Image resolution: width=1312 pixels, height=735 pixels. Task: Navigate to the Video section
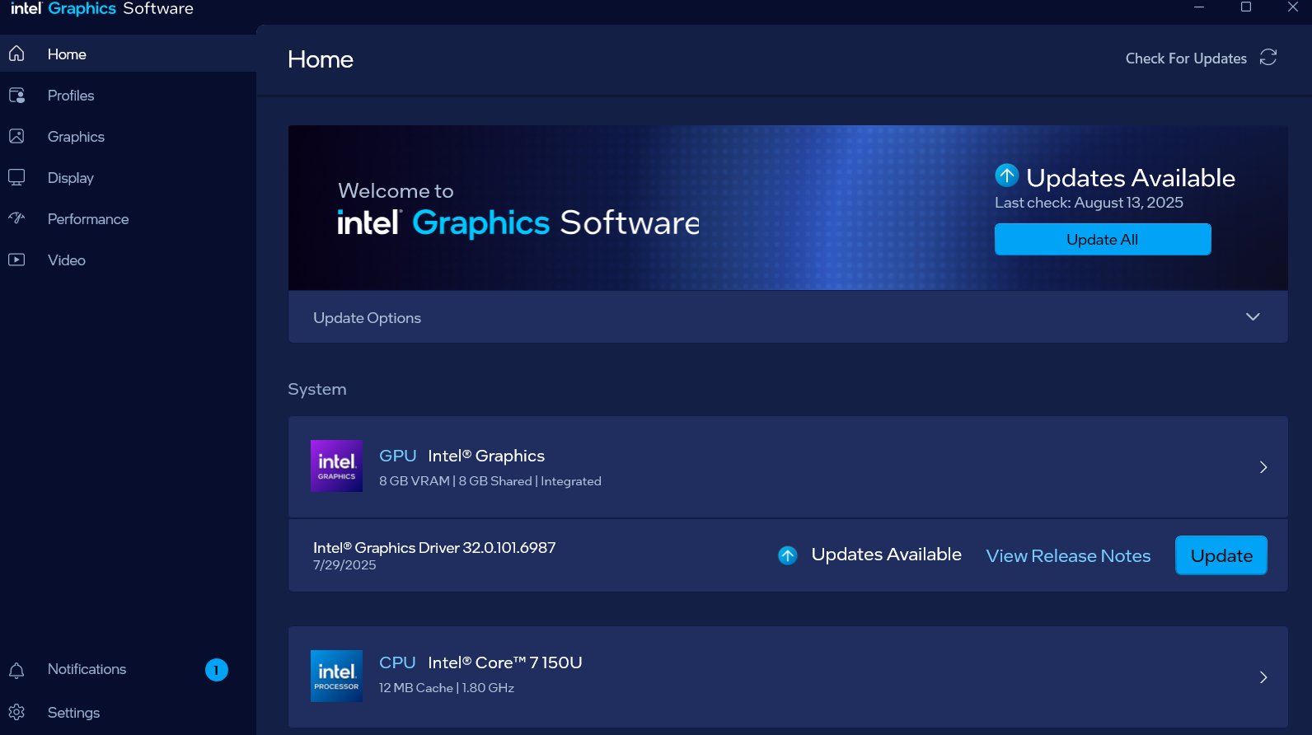[x=128, y=260]
